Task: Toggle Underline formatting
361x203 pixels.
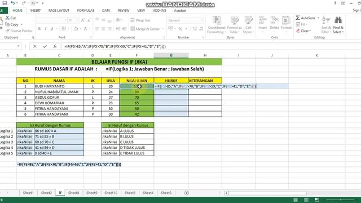Action: click(51, 29)
